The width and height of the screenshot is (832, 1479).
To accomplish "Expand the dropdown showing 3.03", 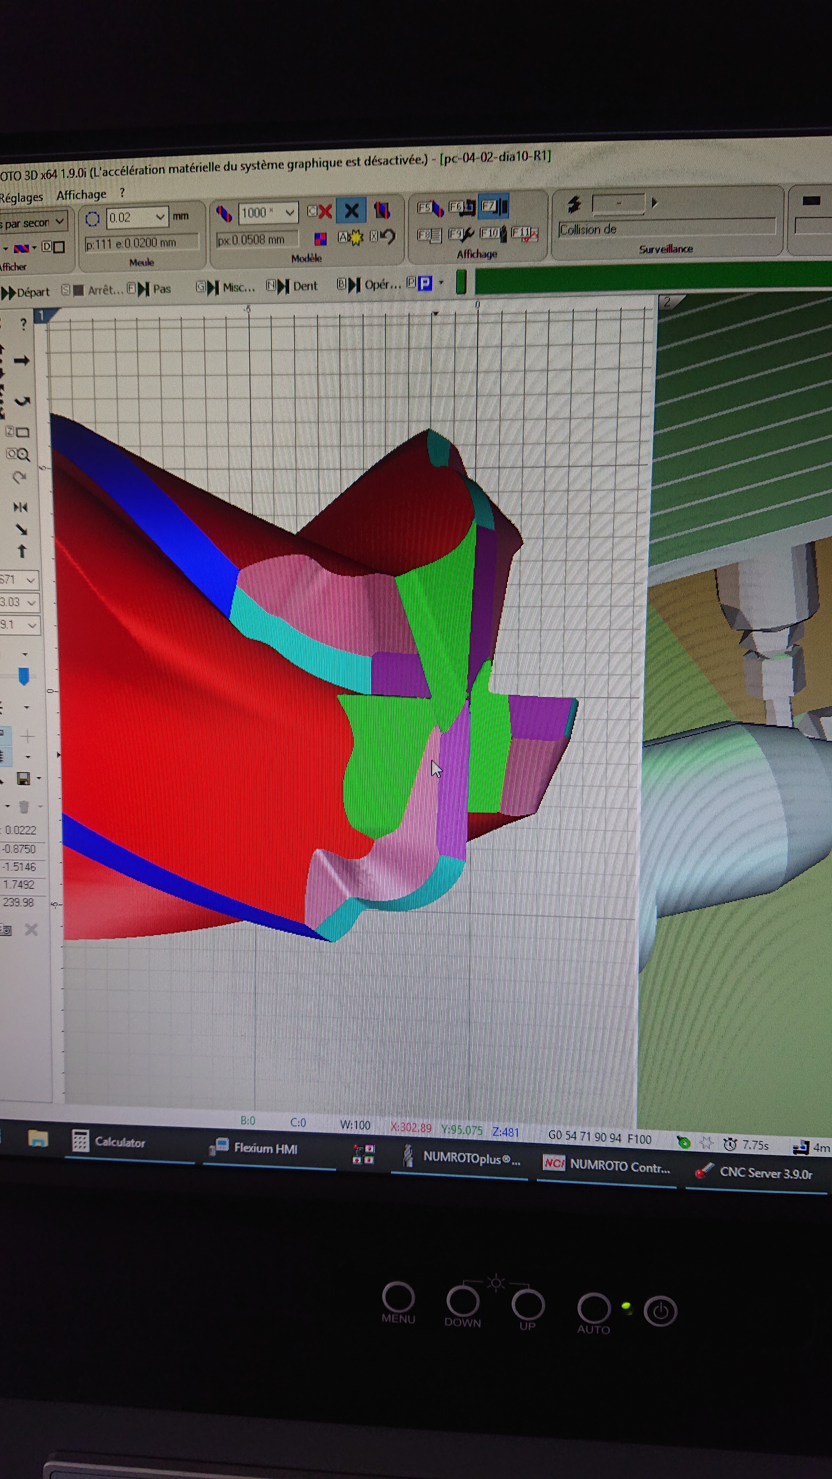I will [x=32, y=602].
